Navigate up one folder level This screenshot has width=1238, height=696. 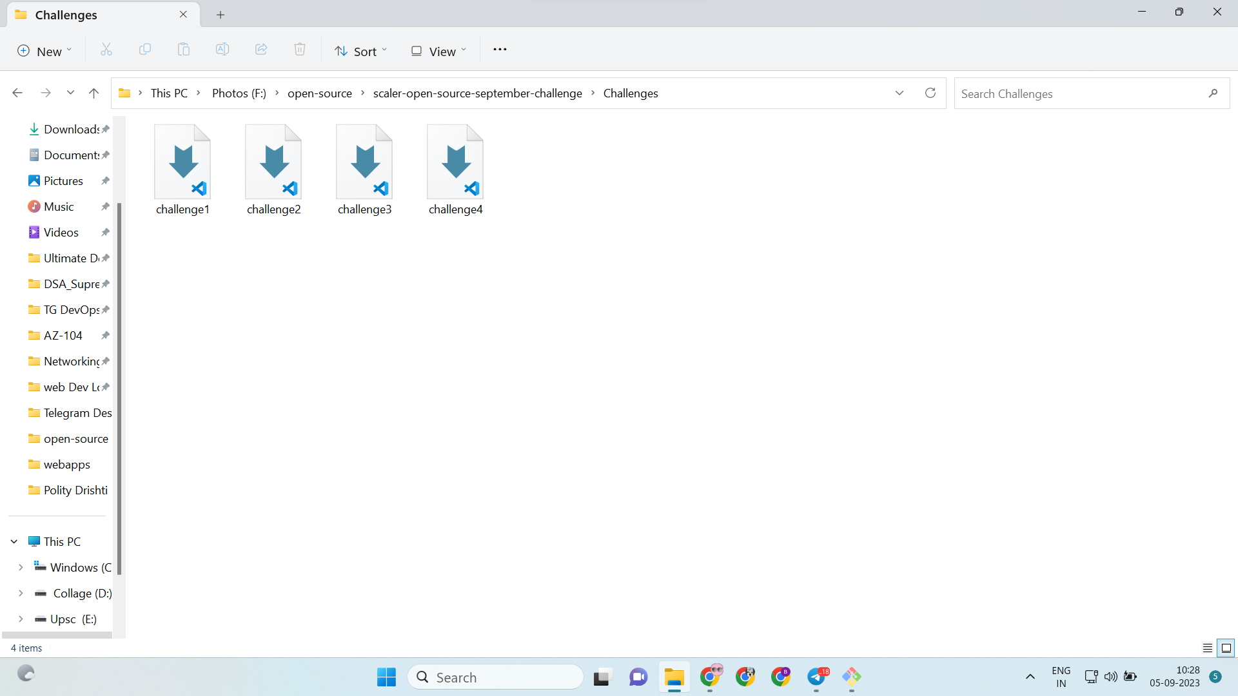(93, 93)
